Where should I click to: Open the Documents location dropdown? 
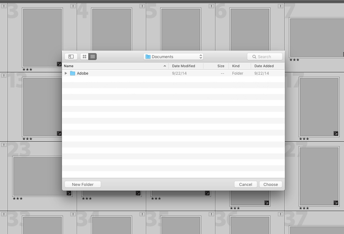click(x=173, y=57)
